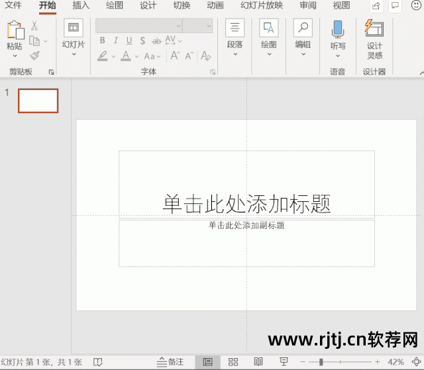Viewport: 424px width, 370px height.
Task: Collapse the ribbon with the chevron
Action: coord(421,73)
